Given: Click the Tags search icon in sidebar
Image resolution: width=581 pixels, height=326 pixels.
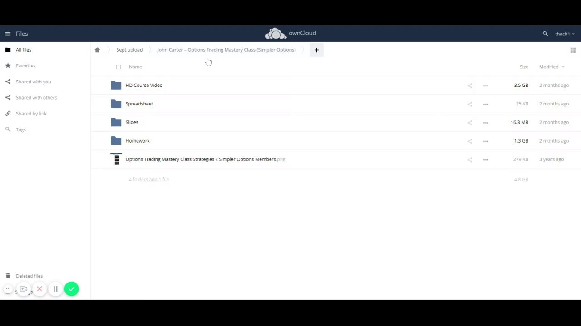Looking at the screenshot, I should [x=8, y=129].
